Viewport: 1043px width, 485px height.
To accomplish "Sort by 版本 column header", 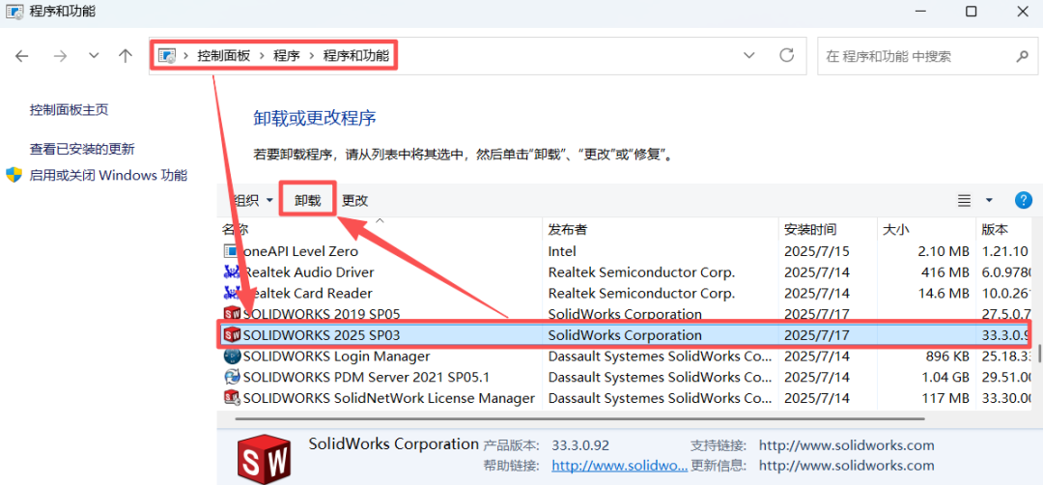I will coord(995,230).
